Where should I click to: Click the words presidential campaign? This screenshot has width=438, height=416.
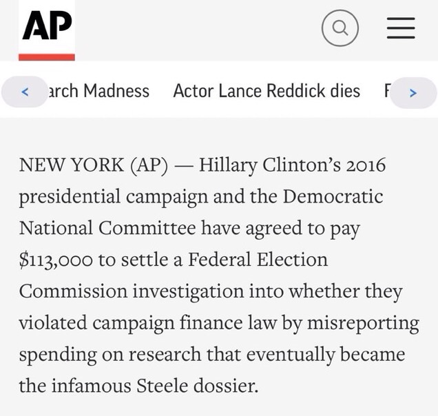[x=115, y=197]
